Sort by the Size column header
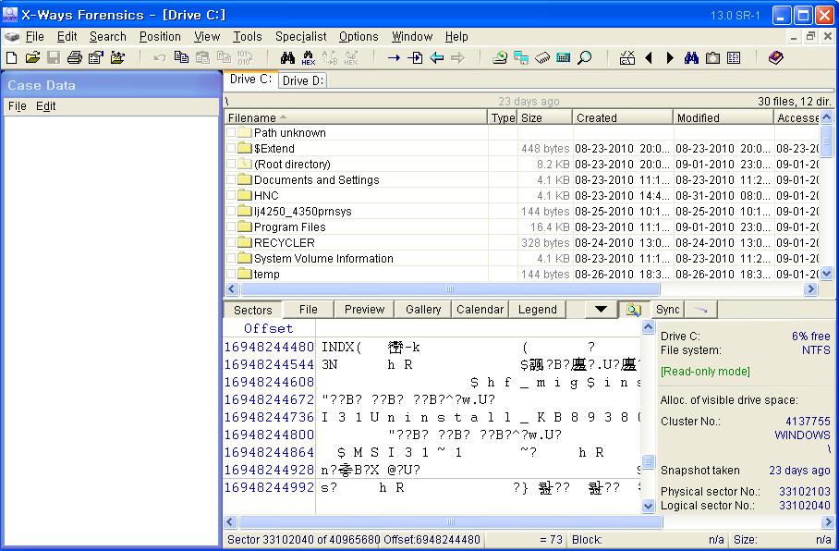Screen dimensions: 839x551 [x=545, y=117]
